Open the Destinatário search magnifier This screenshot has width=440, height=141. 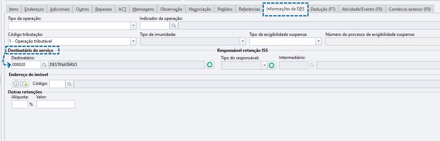[44, 65]
